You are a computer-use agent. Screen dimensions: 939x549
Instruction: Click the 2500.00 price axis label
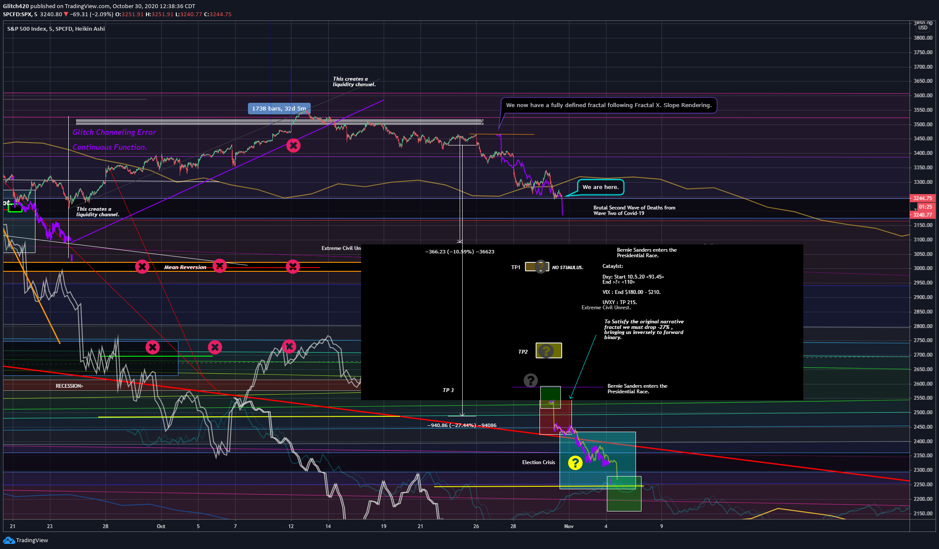point(923,412)
